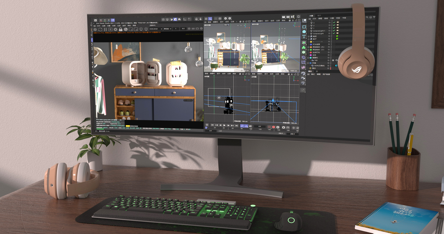The height and width of the screenshot is (234, 444).
Task: Click the object manager home icon
Action: click(x=371, y=17)
